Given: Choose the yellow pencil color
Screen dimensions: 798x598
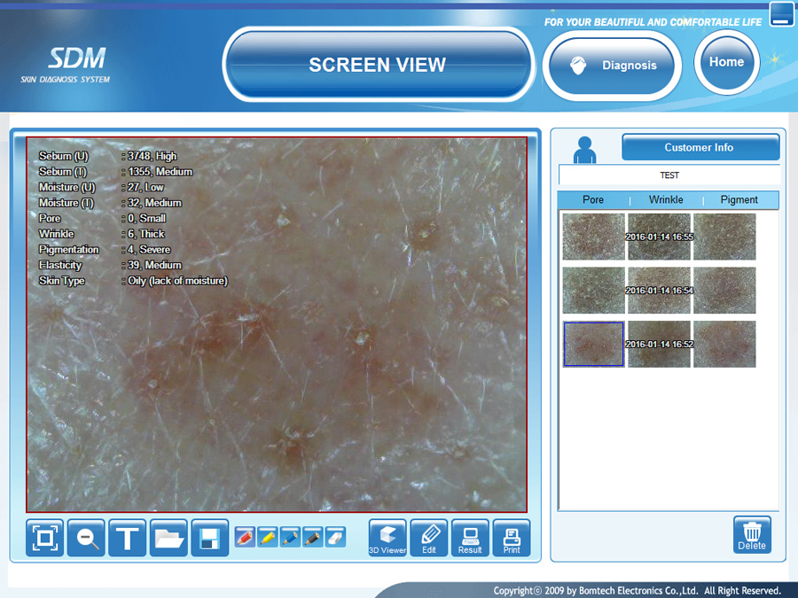Looking at the screenshot, I should tap(268, 537).
